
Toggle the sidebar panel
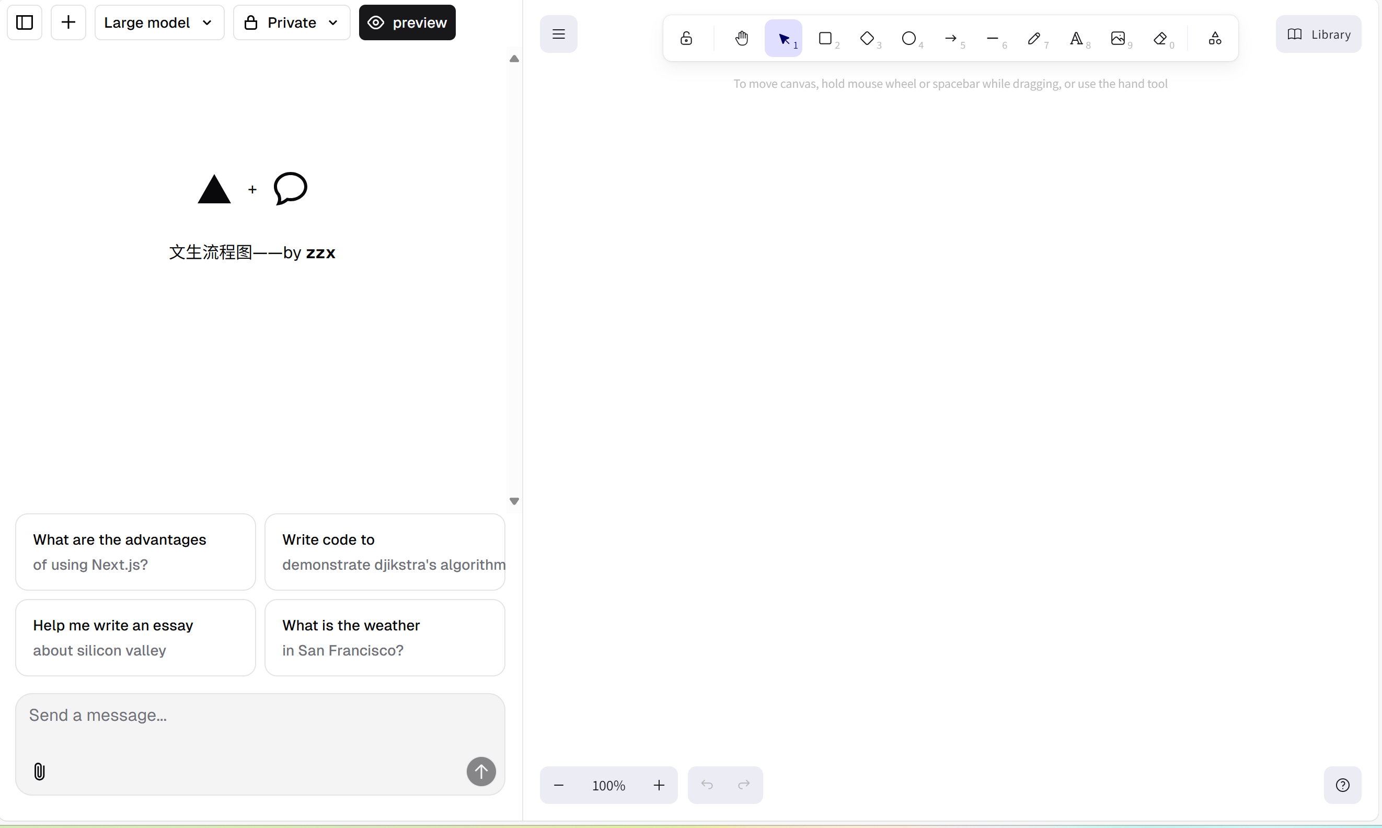[25, 22]
